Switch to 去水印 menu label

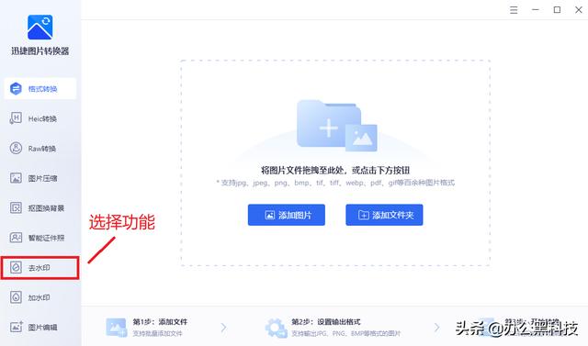click(x=40, y=268)
